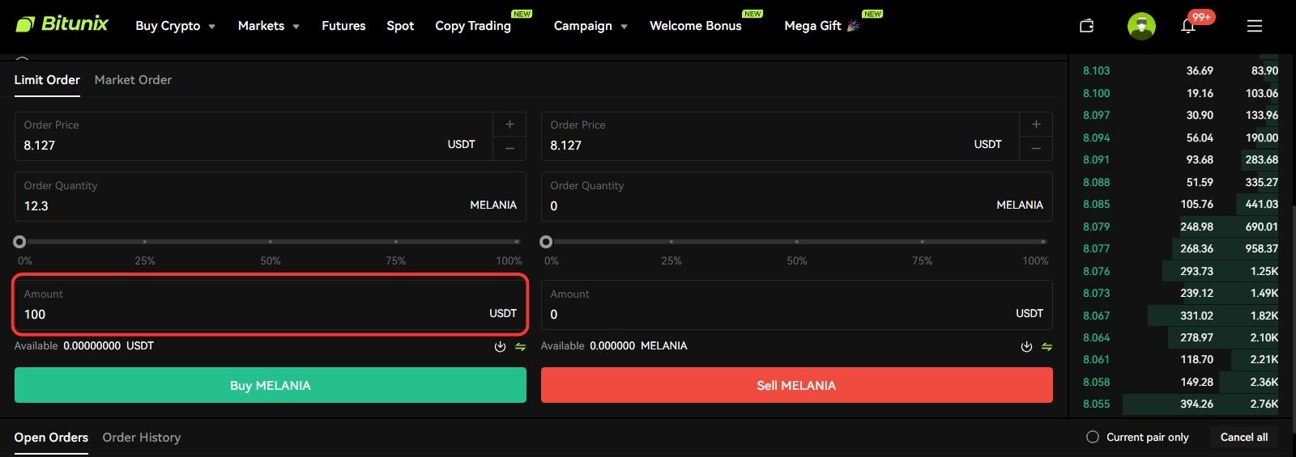This screenshot has width=1296, height=457.
Task: Open Welcome Bonus page
Action: pyautogui.click(x=695, y=26)
